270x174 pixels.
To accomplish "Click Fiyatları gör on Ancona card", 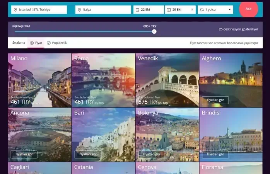I will [24, 154].
